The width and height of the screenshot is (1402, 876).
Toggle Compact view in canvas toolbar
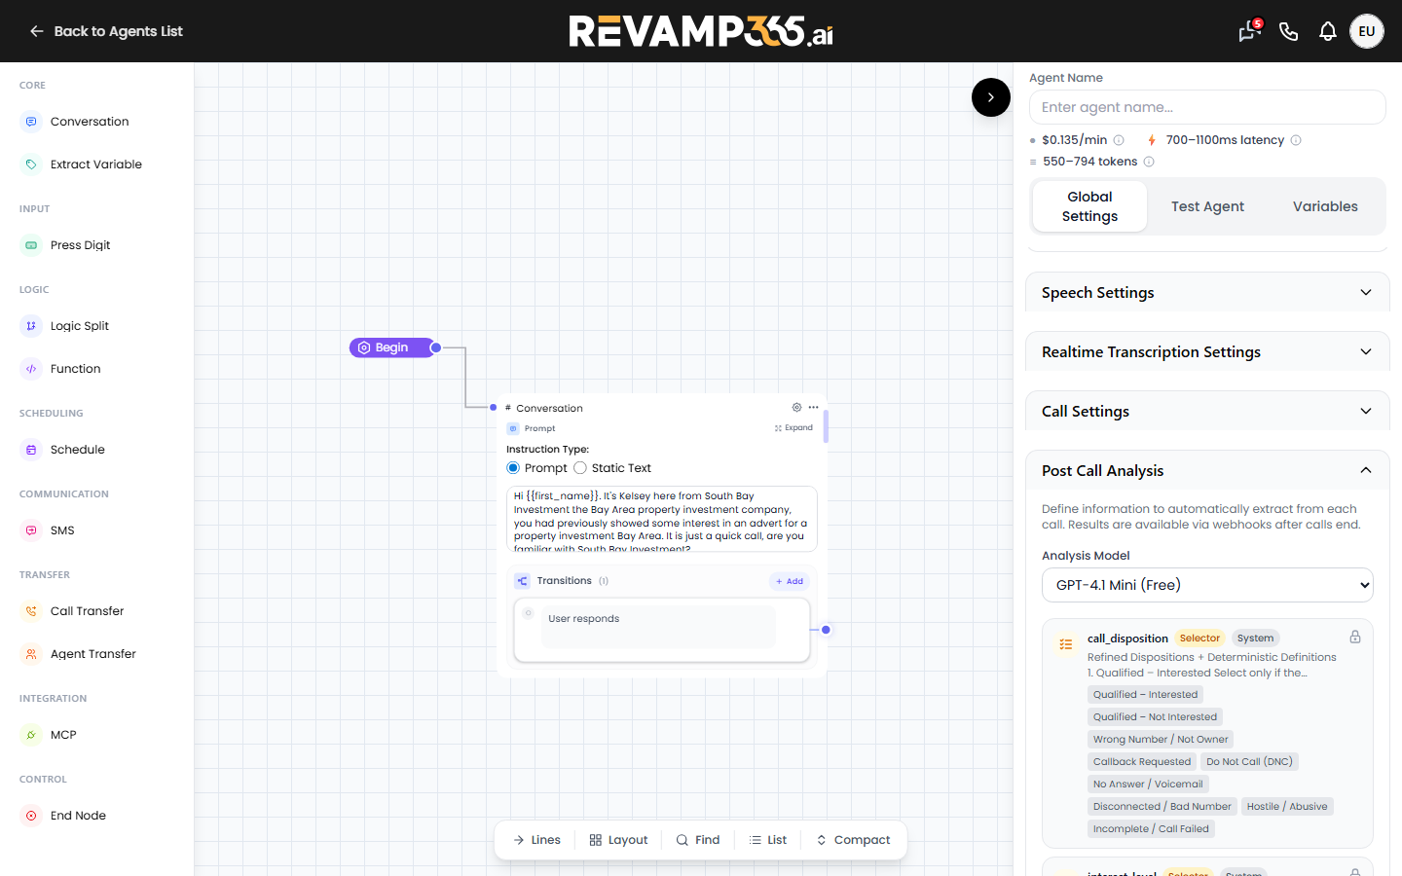[853, 840]
